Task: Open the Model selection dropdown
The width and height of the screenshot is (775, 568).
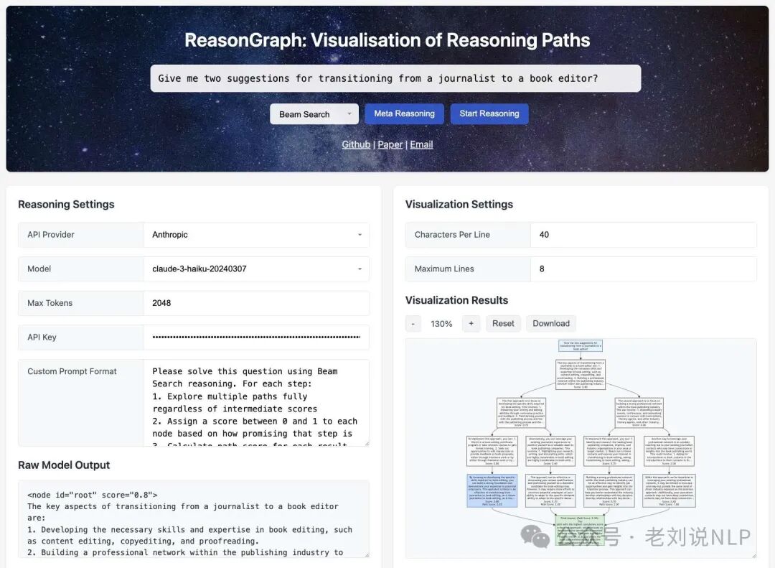Action: coord(256,269)
